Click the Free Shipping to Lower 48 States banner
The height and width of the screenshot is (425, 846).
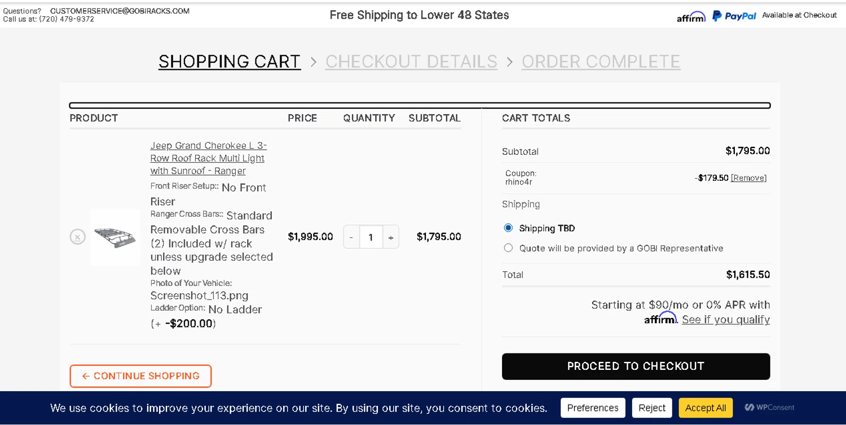click(419, 15)
